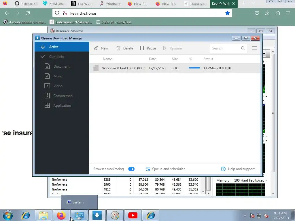This screenshot has height=221, width=295.
Task: Reload the kevinthe.horse page
Action: tap(28, 13)
